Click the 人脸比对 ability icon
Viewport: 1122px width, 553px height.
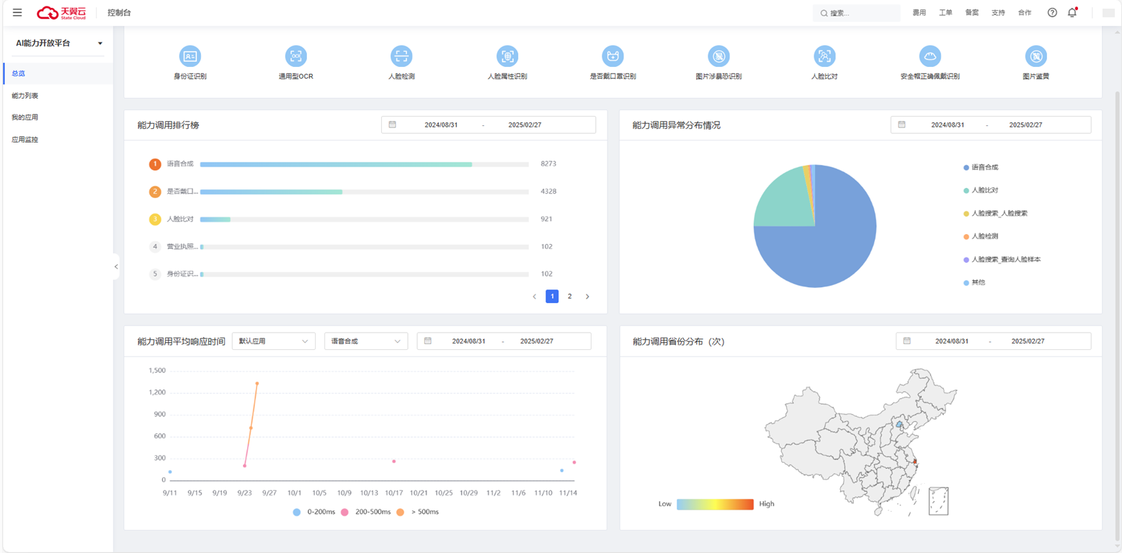[824, 56]
